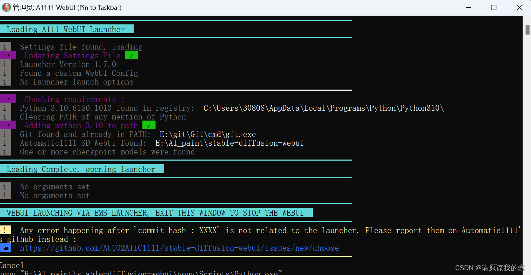This screenshot has width=531, height=275.
Task: Click purple arrow beside Updating Settings File
Action: (x=7, y=56)
